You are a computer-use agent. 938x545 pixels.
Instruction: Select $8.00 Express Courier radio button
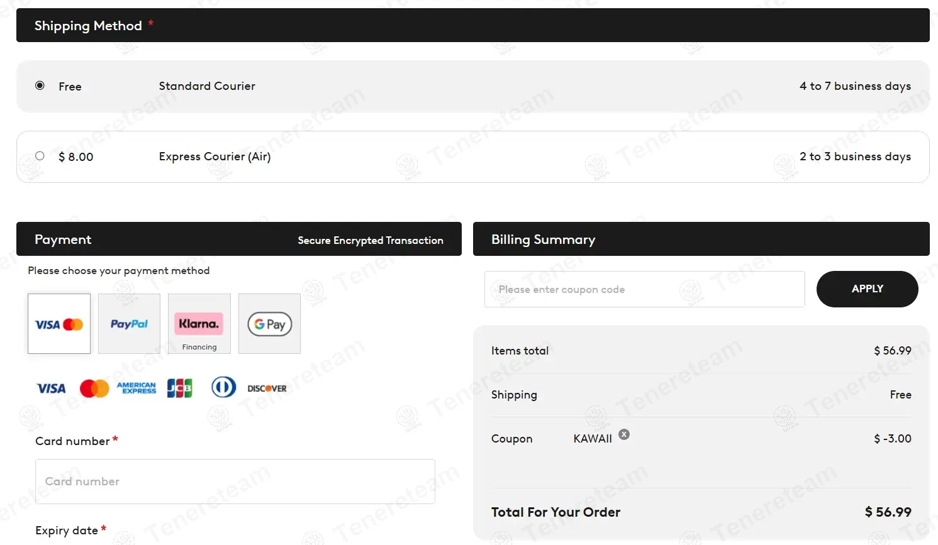(x=40, y=156)
